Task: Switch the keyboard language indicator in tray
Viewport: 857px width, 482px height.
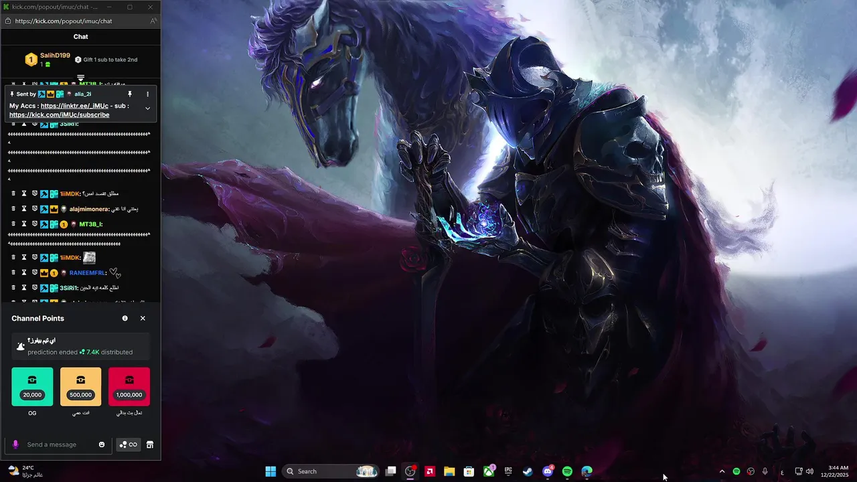Action: tap(782, 472)
